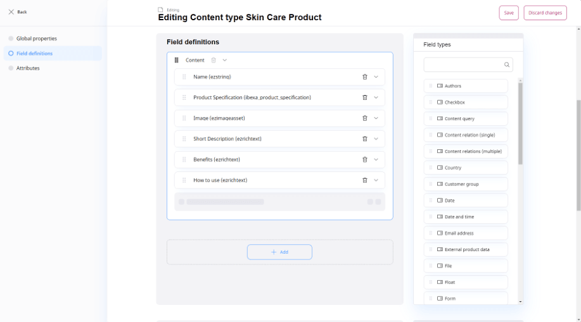Click the File field type icon
Image resolution: width=581 pixels, height=322 pixels.
pyautogui.click(x=440, y=266)
